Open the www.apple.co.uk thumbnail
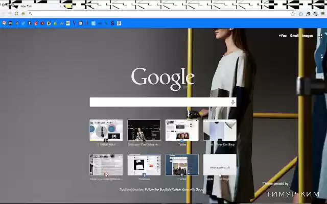Viewport: 327px width, 204px height. coord(220,165)
